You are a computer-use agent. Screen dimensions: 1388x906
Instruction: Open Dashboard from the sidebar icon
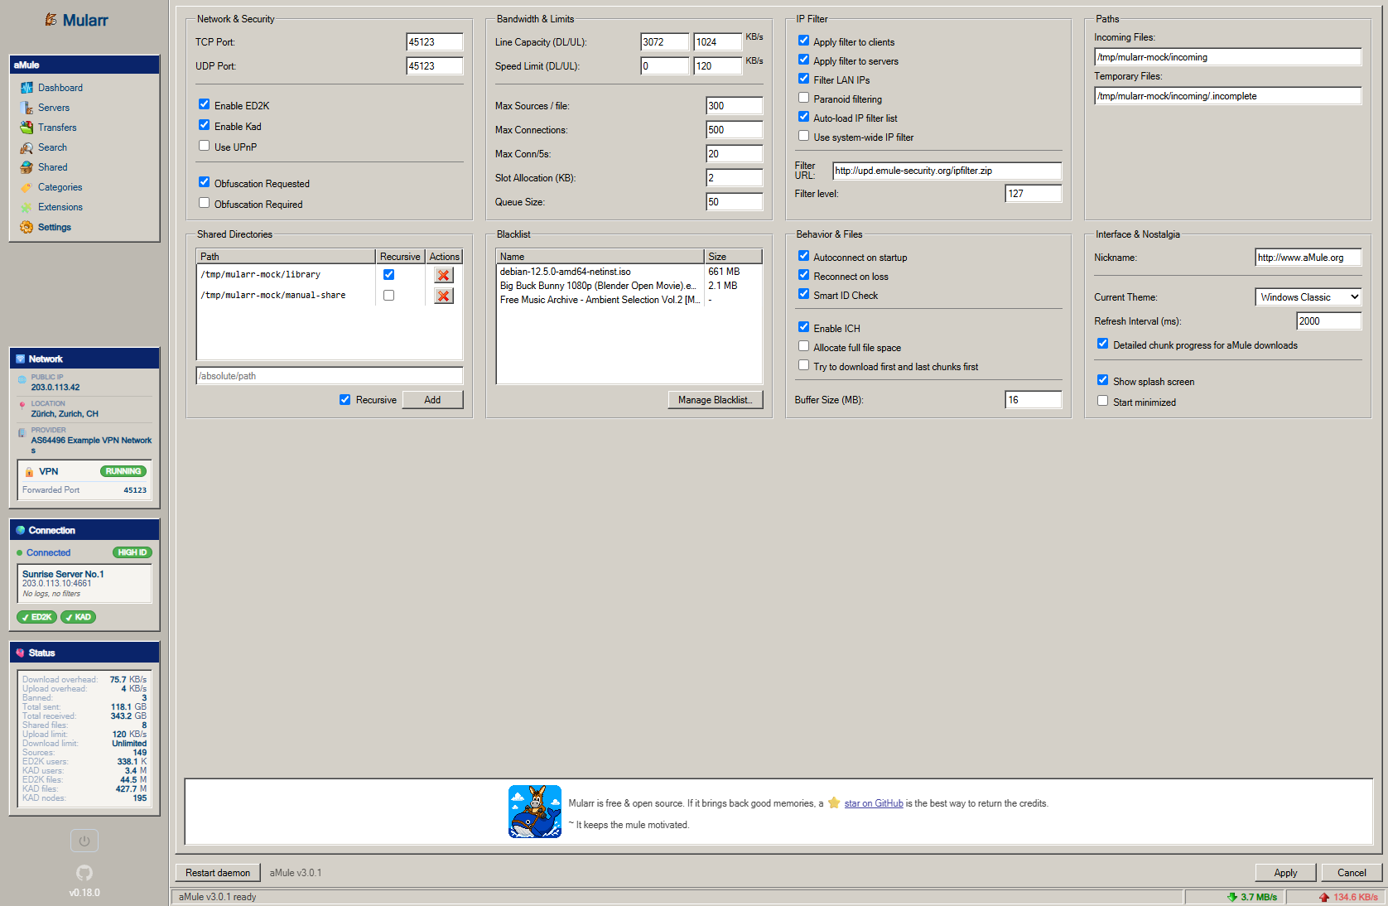coord(27,88)
